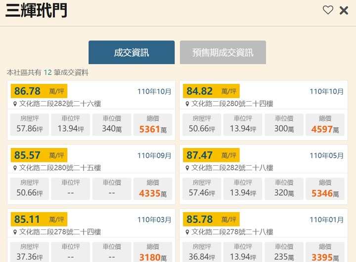Switch to 成交資訊 tab
356x262 pixels.
[132, 52]
